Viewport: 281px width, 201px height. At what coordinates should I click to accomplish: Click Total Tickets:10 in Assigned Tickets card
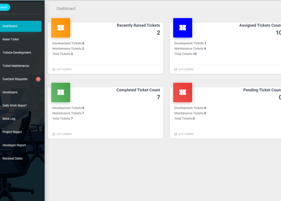point(185,54)
